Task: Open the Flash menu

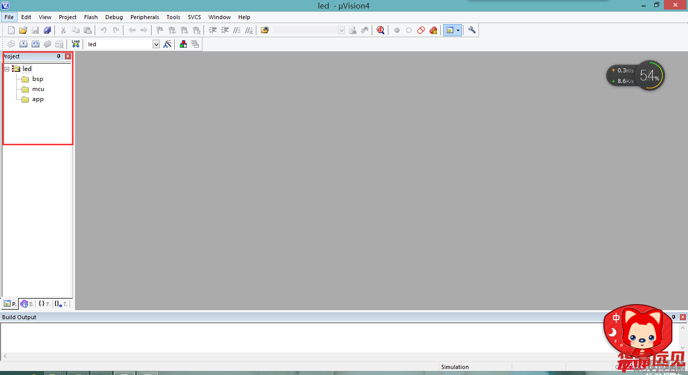Action: (x=91, y=17)
